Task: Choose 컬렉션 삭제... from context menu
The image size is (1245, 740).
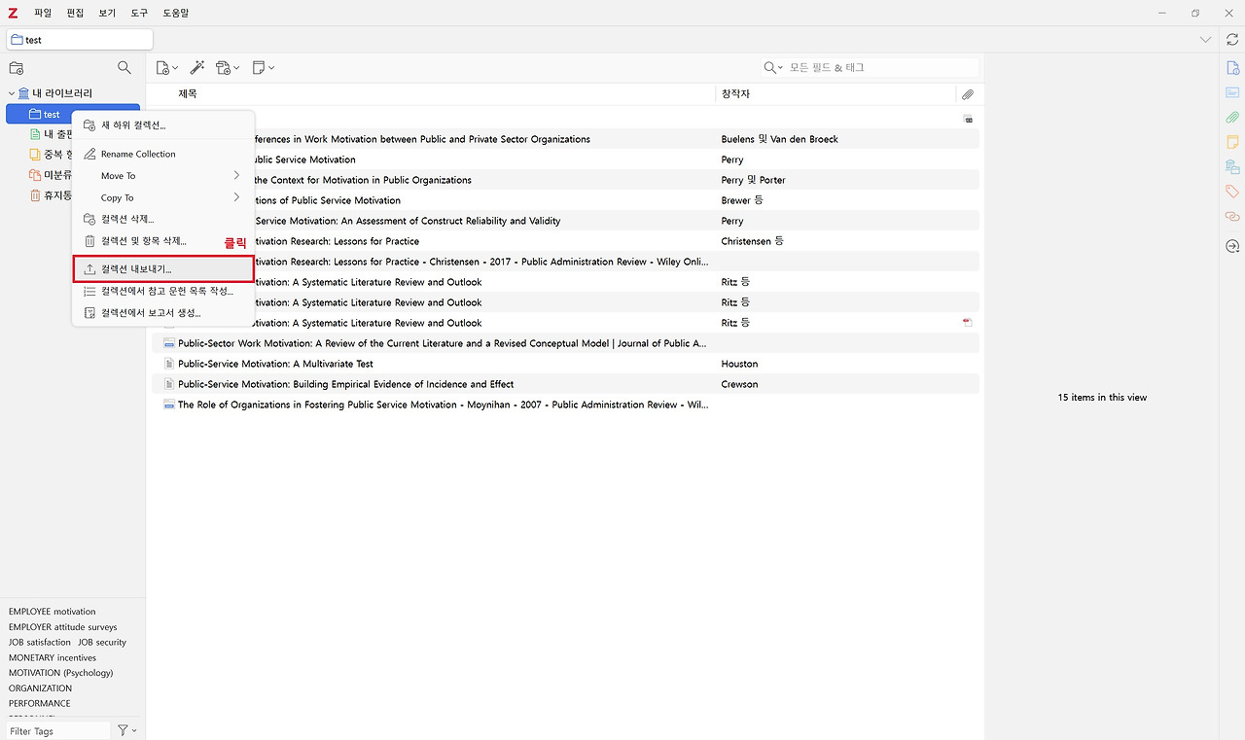Action: [163, 219]
